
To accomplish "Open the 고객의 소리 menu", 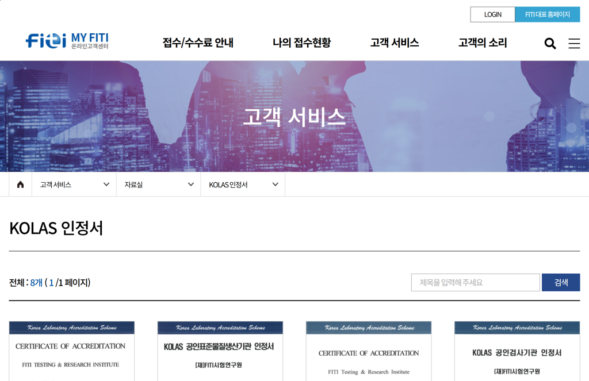I will [483, 43].
